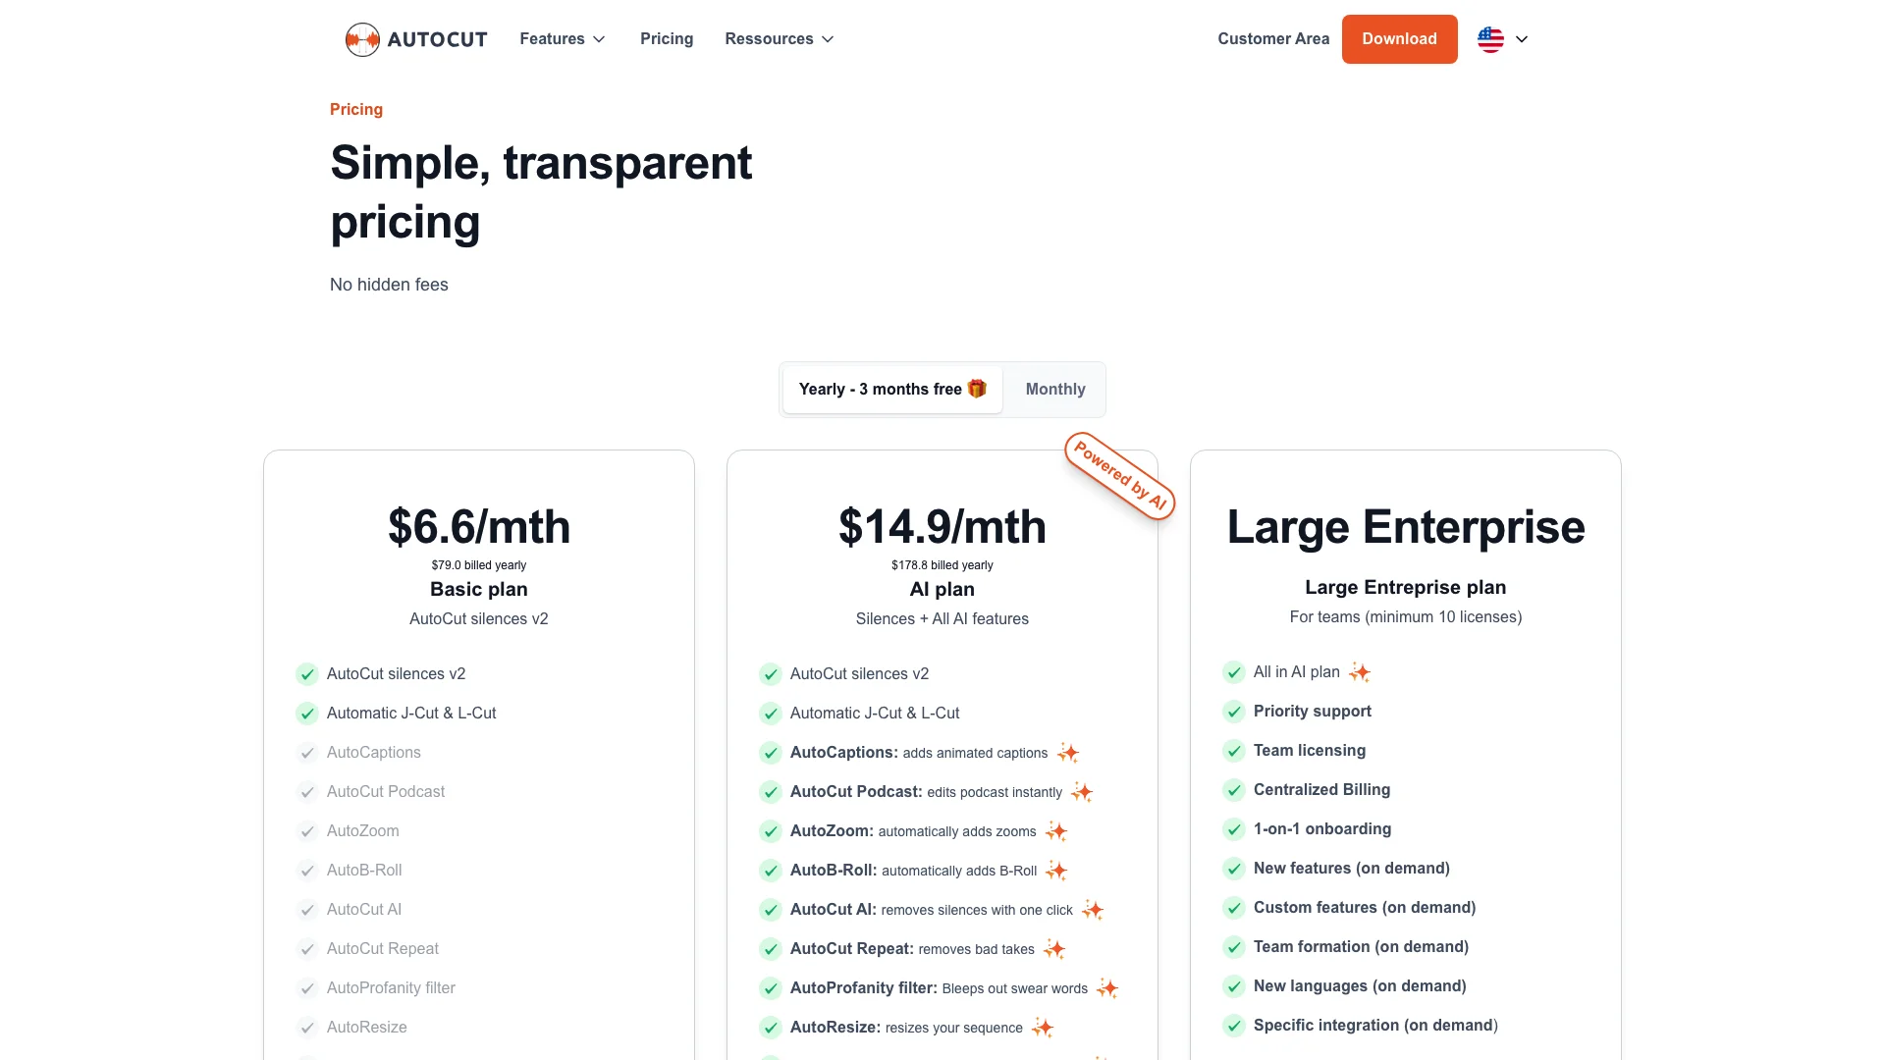Click green check beside Team licensing
The width and height of the screenshot is (1885, 1060).
pos(1234,751)
